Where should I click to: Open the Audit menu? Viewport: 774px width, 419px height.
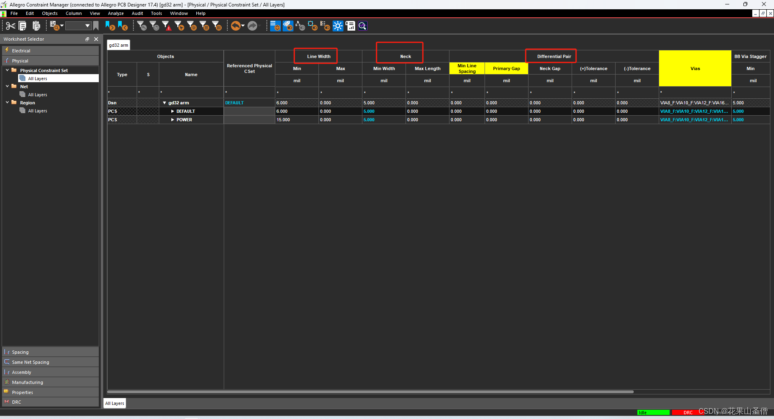pos(137,13)
